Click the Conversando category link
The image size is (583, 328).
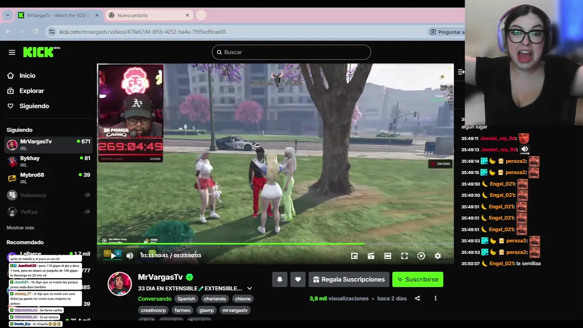point(154,299)
